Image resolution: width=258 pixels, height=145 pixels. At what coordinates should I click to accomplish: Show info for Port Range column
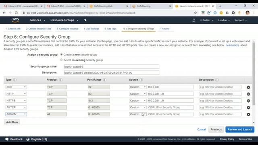pyautogui.click(x=105, y=80)
